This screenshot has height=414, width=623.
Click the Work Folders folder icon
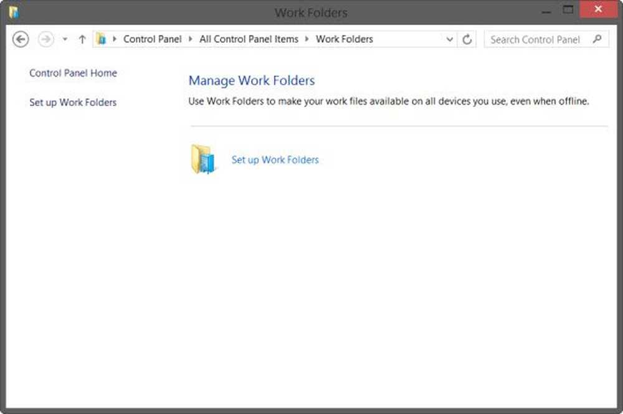click(x=203, y=159)
